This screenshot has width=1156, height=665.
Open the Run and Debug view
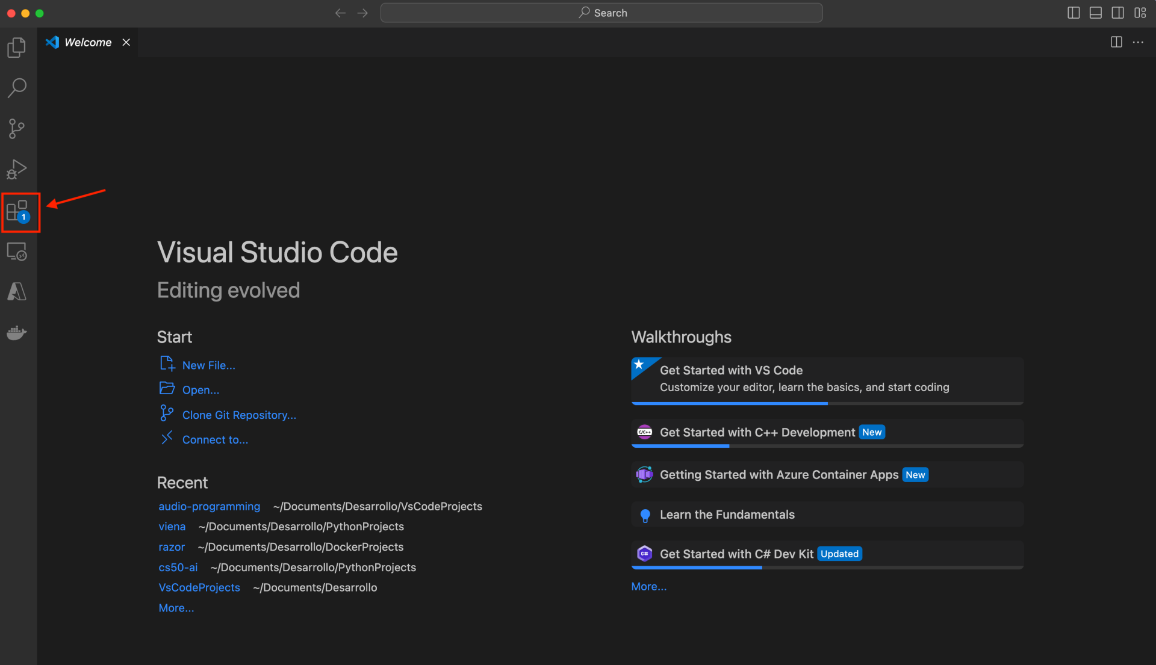tap(17, 169)
